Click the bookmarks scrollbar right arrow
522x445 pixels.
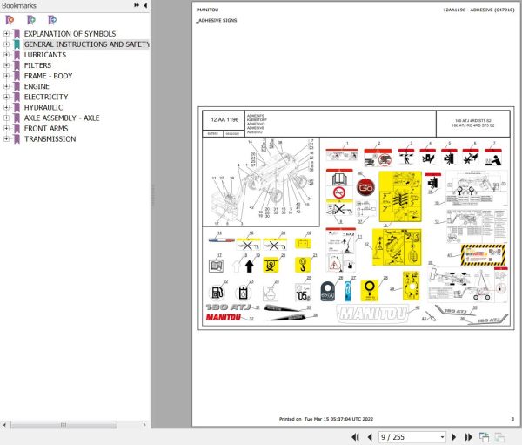[x=144, y=425]
